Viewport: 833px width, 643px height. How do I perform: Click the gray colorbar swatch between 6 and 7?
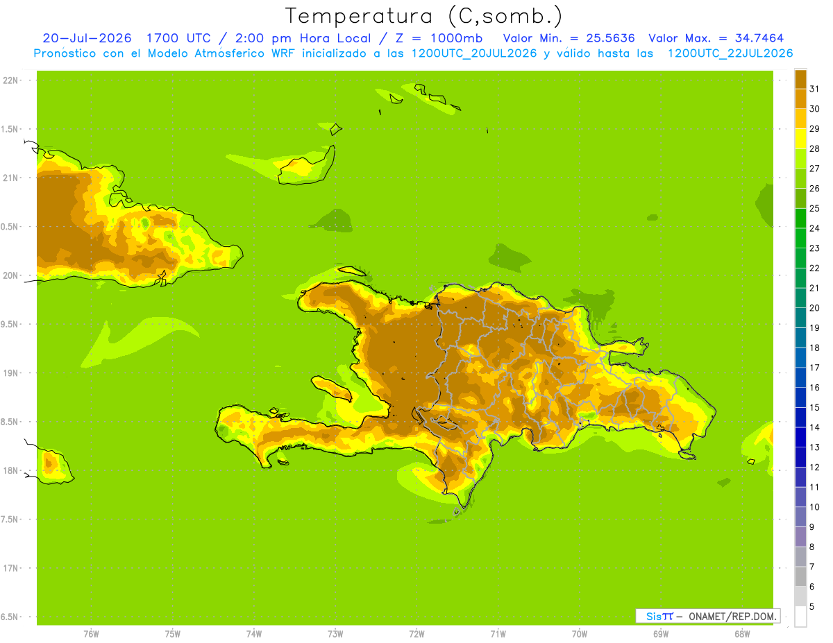coord(800,576)
